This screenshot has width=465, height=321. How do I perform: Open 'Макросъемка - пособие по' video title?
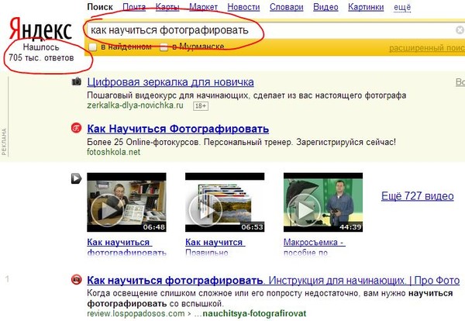click(x=315, y=247)
